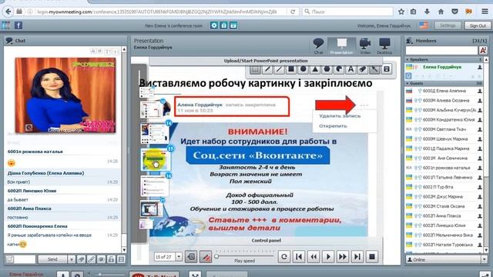Viewport: 493px width, 277px height.
Task: Open the browser hamburger menu
Action: (x=485, y=12)
